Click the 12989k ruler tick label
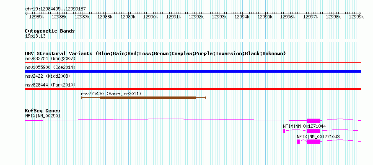 point(128,17)
